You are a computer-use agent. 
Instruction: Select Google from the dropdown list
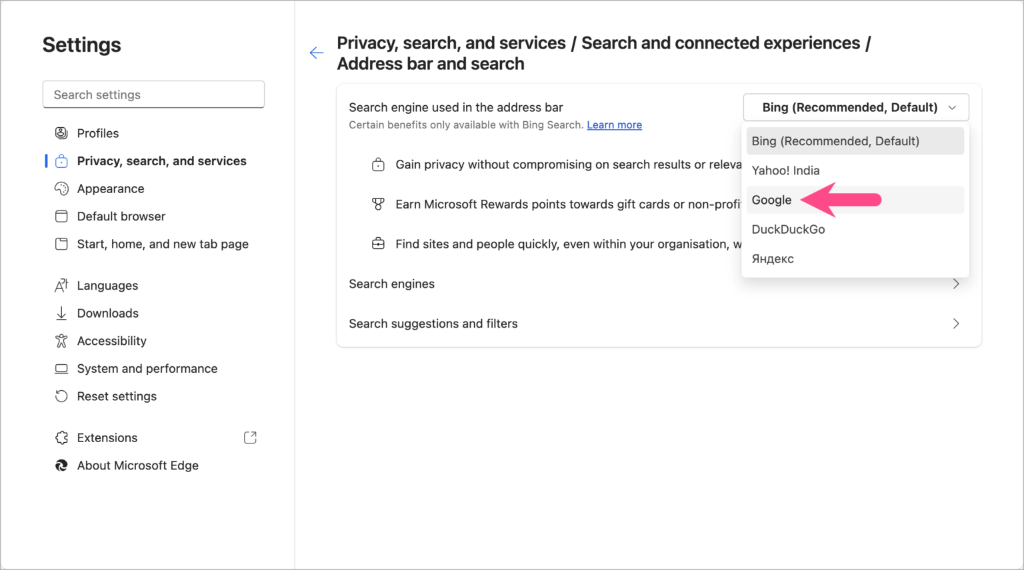771,200
